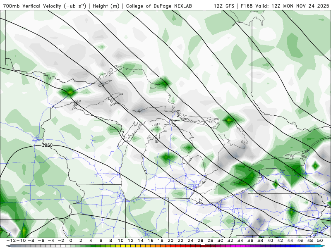Click the '24' color scale label
The width and height of the screenshot is (331, 248).
click(190, 241)
